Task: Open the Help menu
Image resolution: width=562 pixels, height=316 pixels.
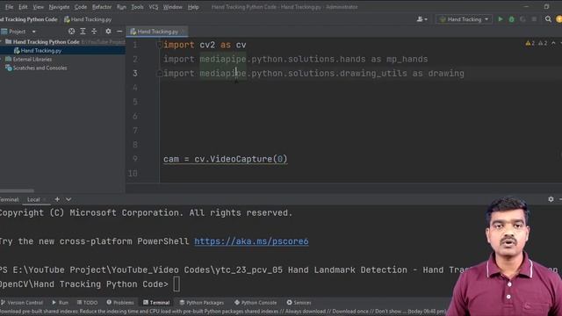Action: click(193, 7)
